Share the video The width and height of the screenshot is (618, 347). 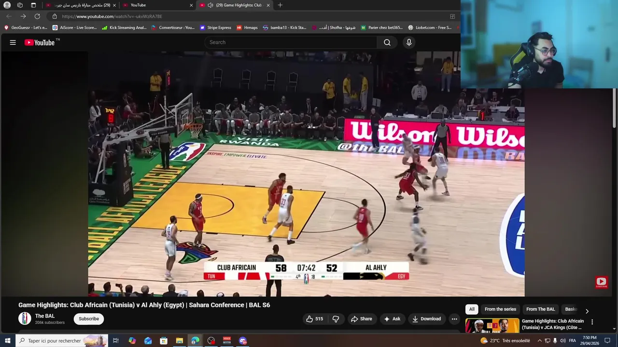pyautogui.click(x=362, y=319)
